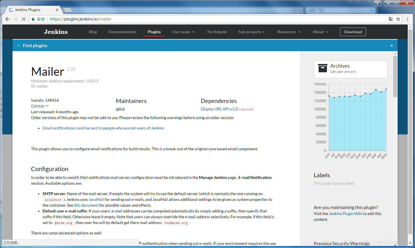Open the Participate nav item
The height and width of the screenshot is (248, 415).
pyautogui.click(x=217, y=32)
